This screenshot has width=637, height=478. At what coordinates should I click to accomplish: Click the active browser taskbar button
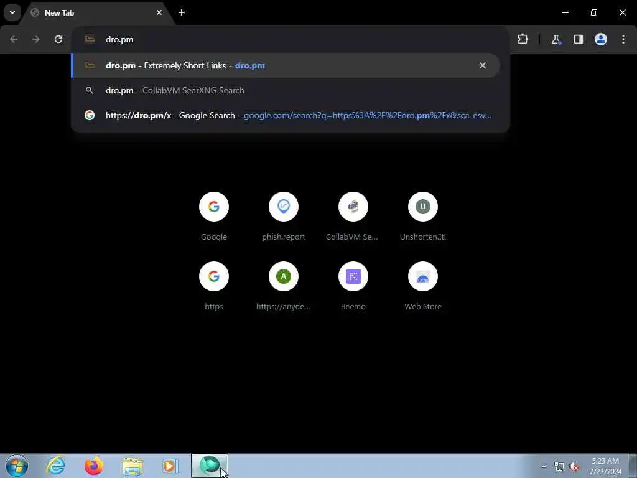(210, 466)
